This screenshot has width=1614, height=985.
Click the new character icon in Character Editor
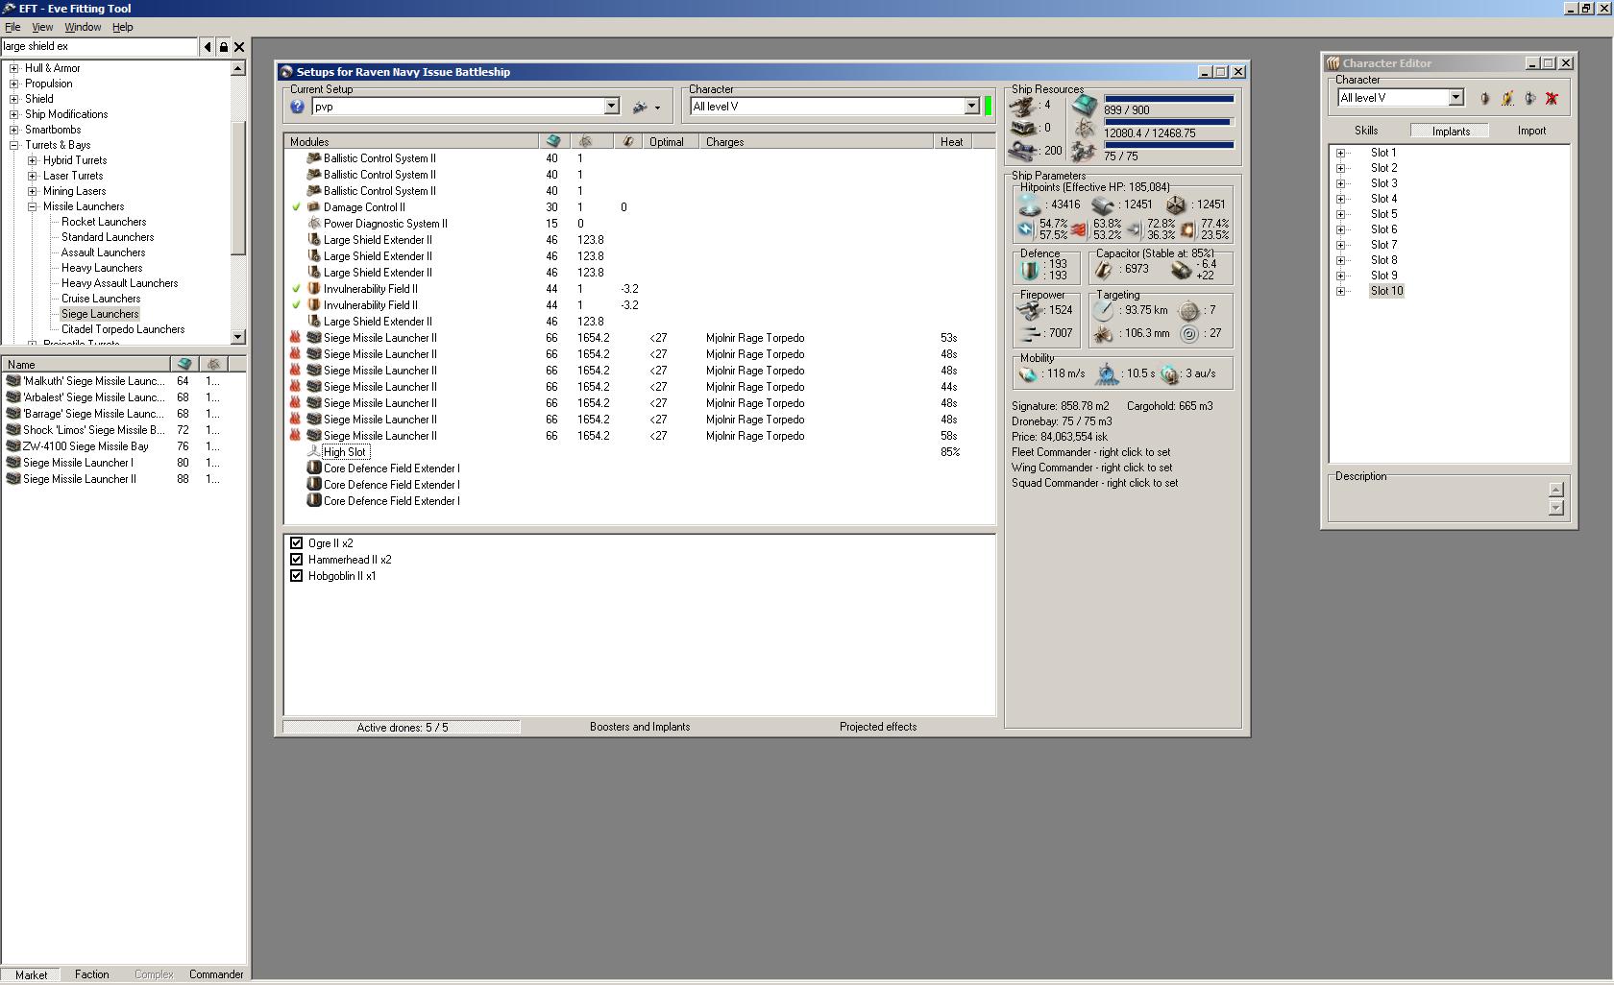tap(1485, 98)
